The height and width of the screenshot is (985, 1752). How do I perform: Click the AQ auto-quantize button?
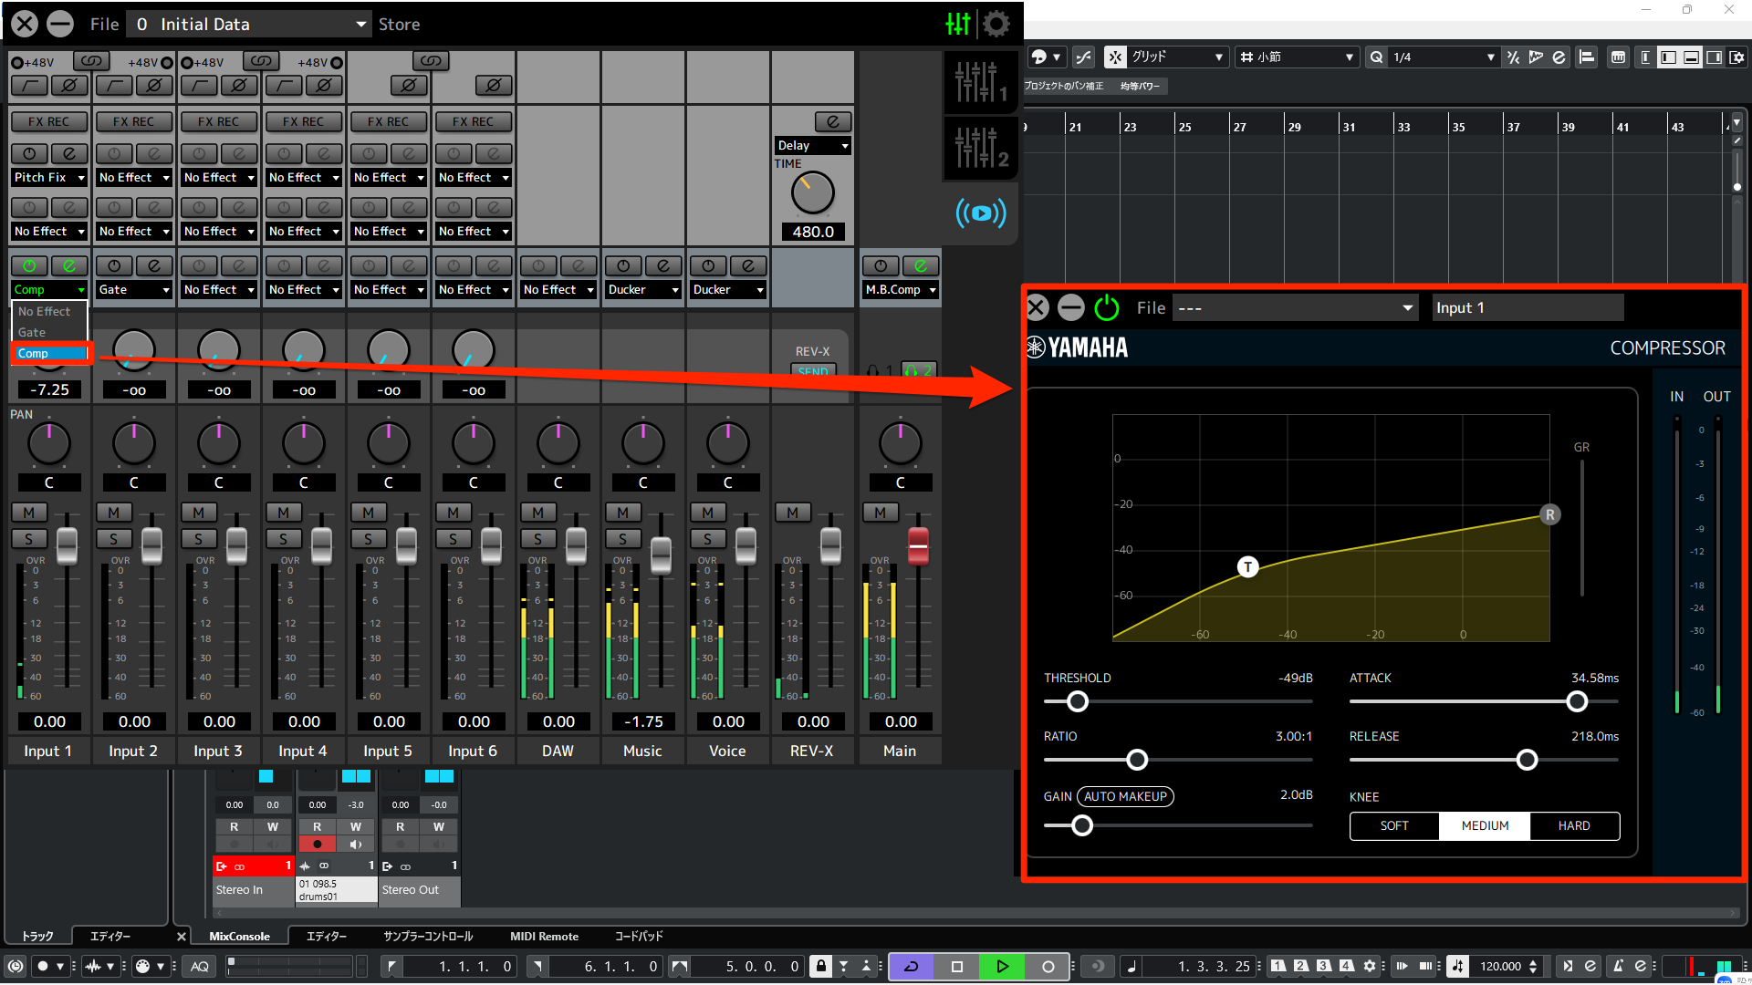pyautogui.click(x=200, y=966)
